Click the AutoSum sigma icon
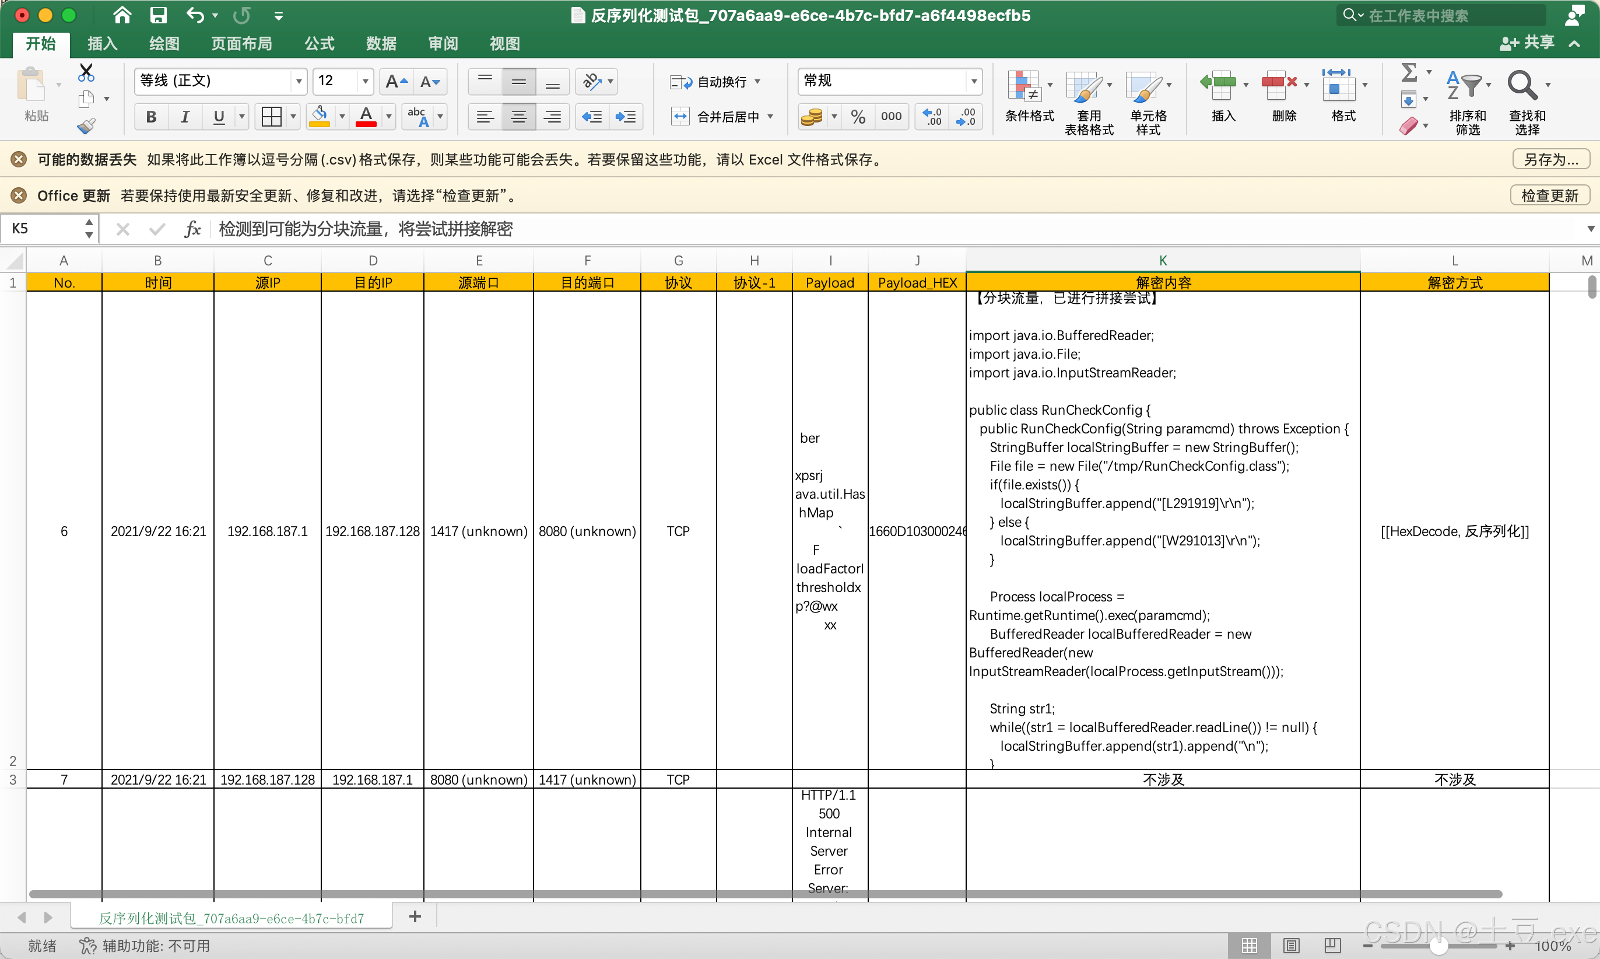 (1409, 72)
